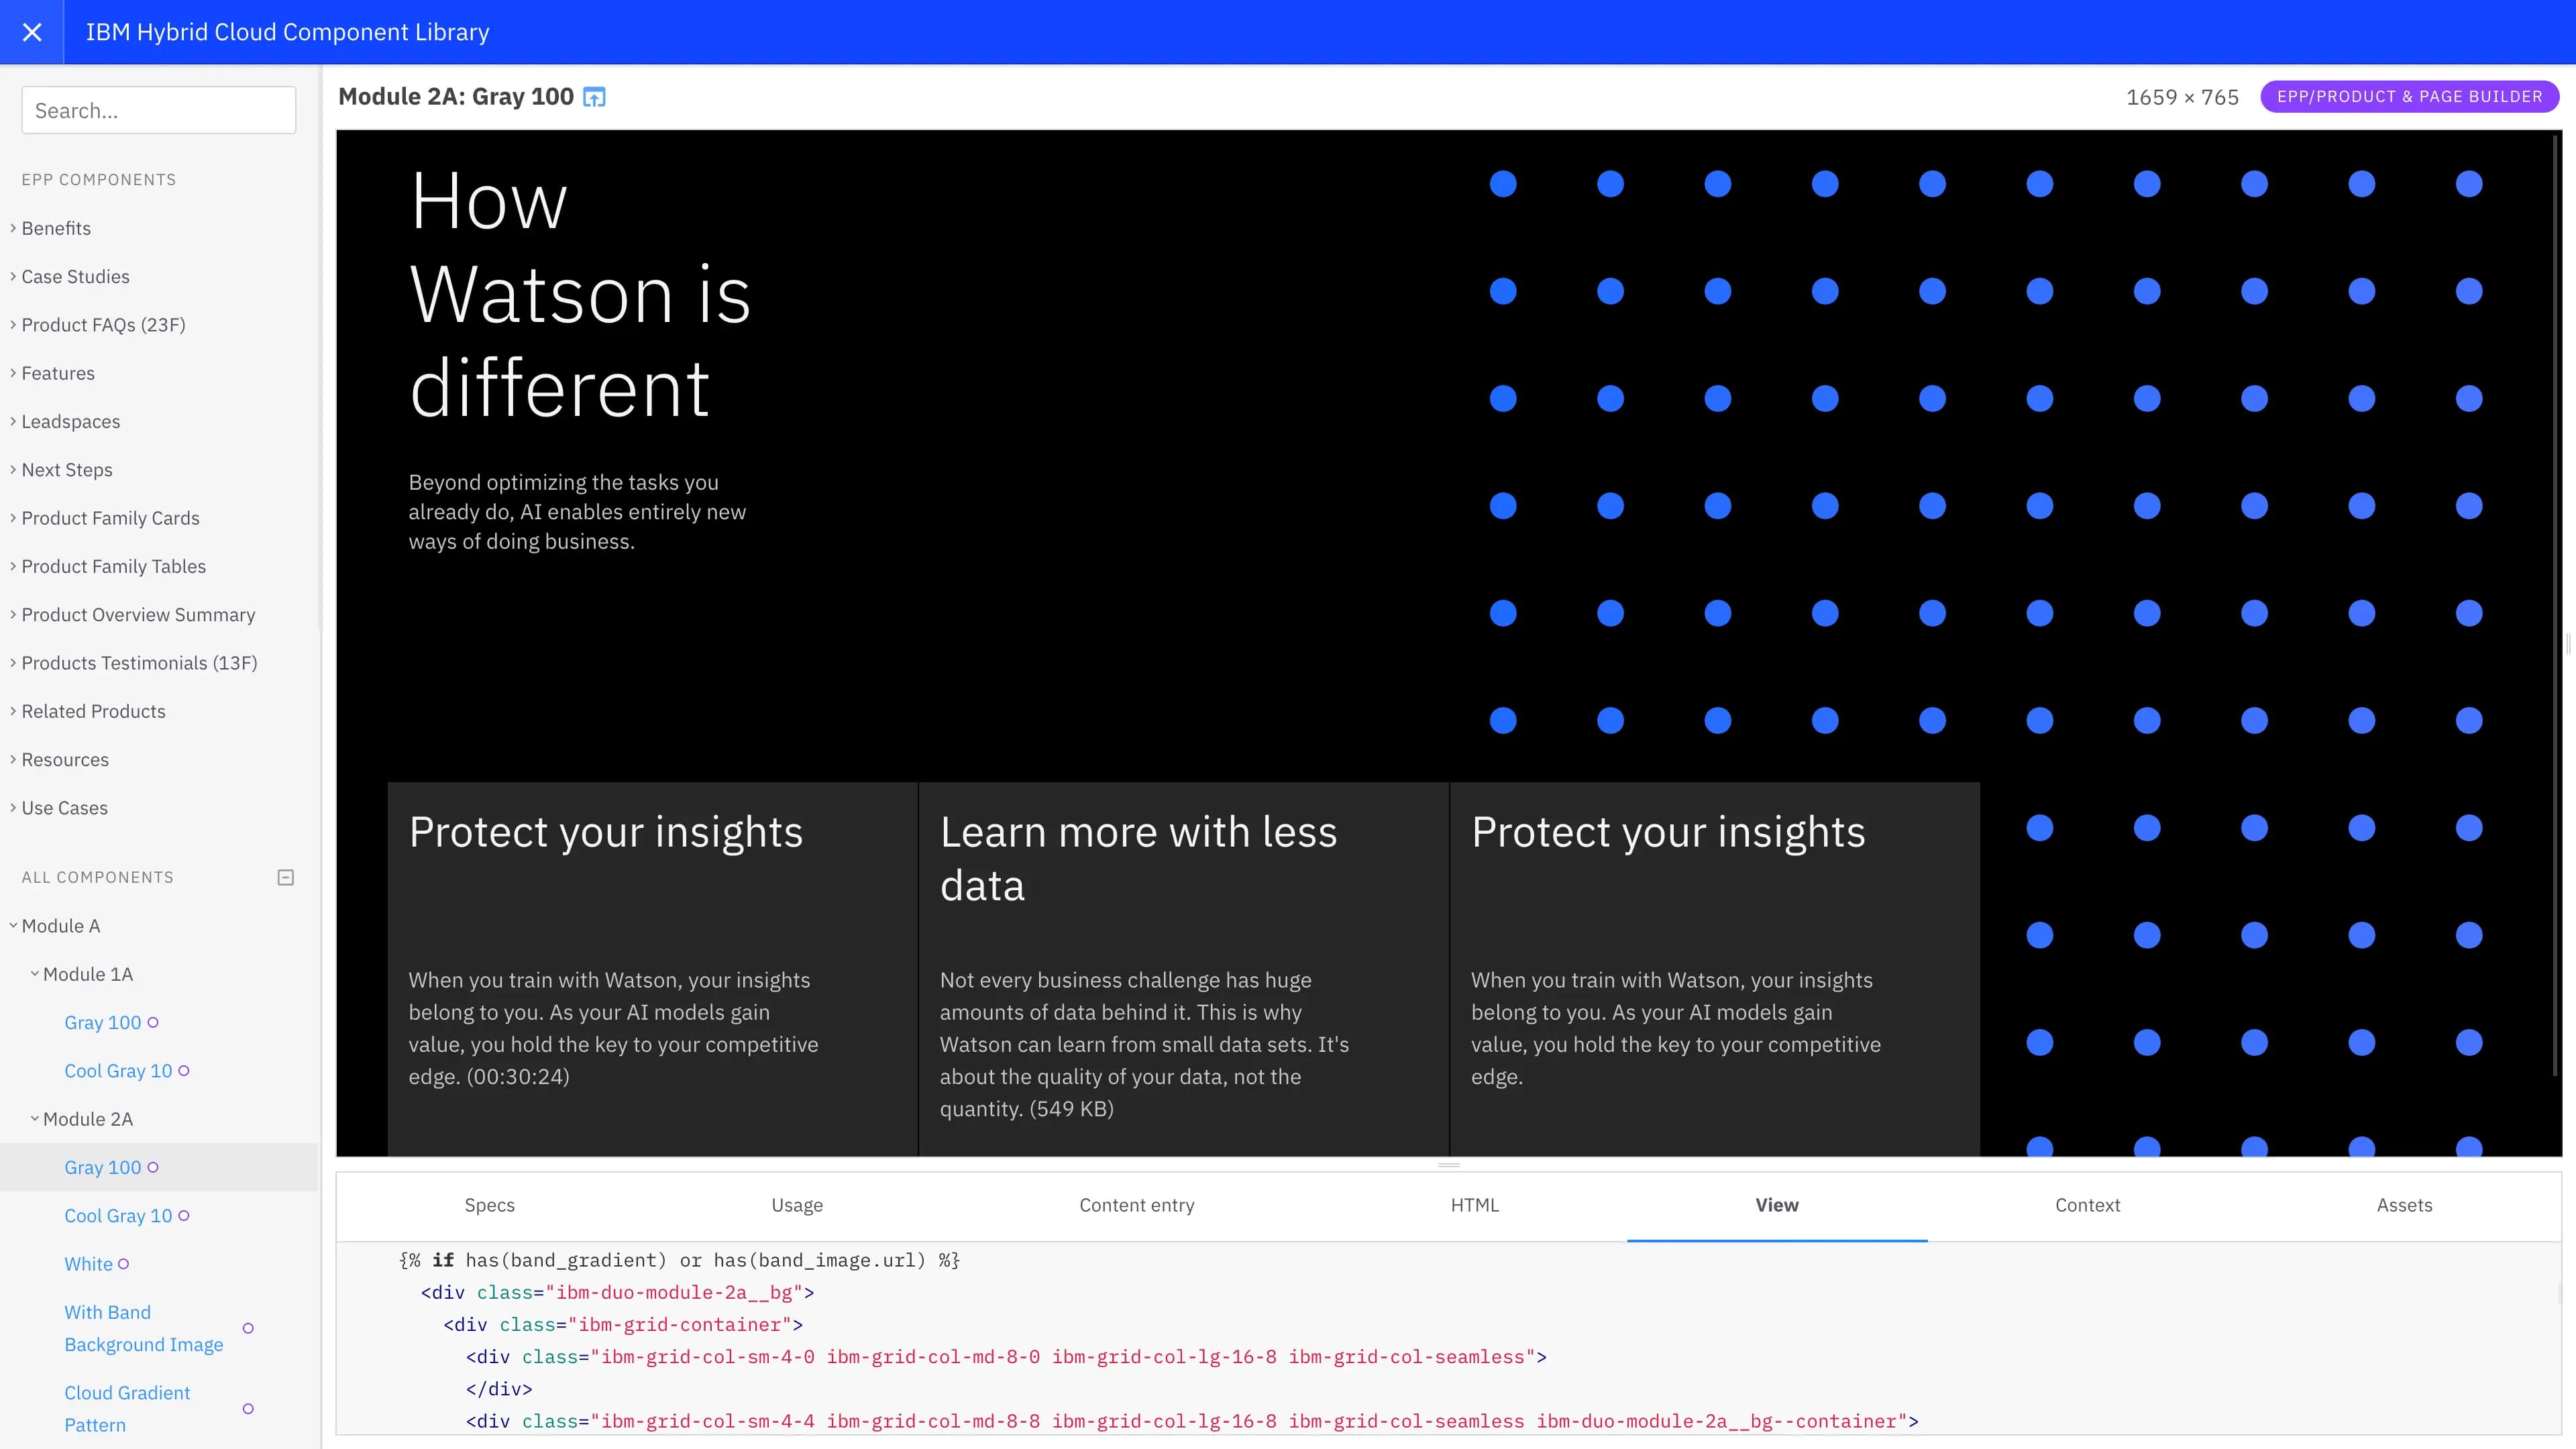Click the IBM Hybrid Cloud Component Library title
Screen dimensions: 2576x1449
click(x=287, y=32)
